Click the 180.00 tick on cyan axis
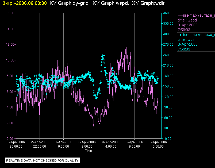The height and width of the screenshot is (168, 215). [x=168, y=76]
